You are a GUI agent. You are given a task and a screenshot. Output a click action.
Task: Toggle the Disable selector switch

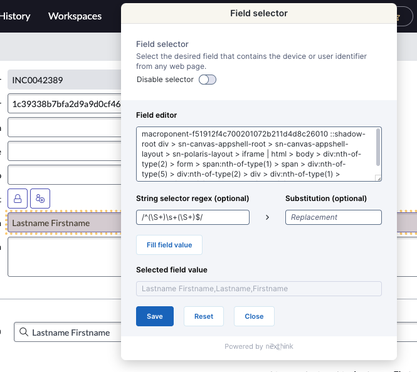point(207,80)
